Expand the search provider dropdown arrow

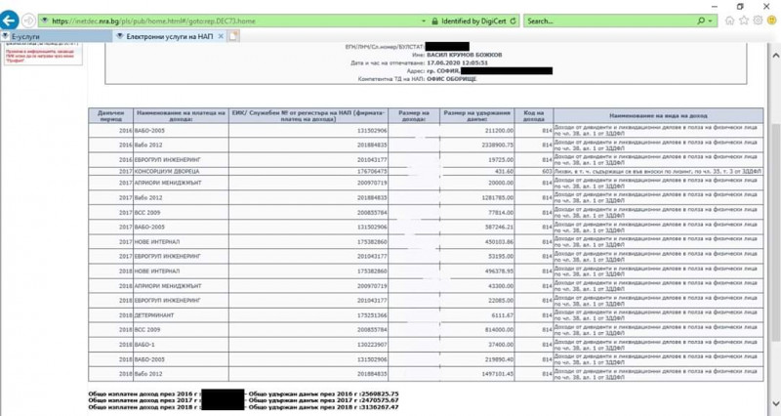tap(708, 21)
